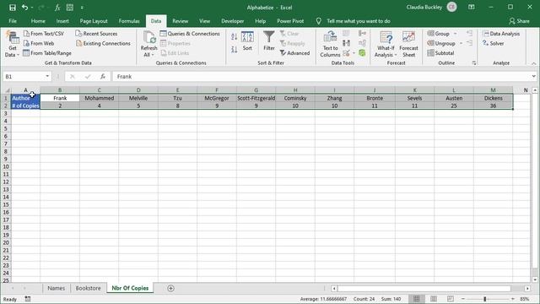Open Recent Sources
540x304 pixels.
coord(96,34)
